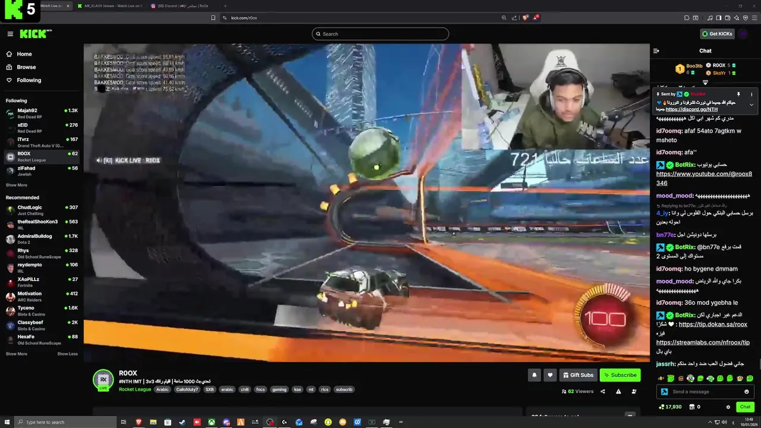The image size is (761, 428).
Task: Click share stream icon
Action: (x=603, y=391)
